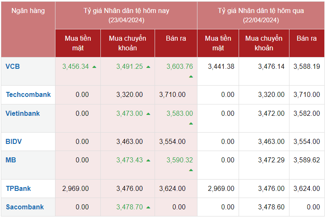This screenshot has height=219, width=326.
Task: Click green up arrow beside VCB 3,456.34
Action: pyautogui.click(x=94, y=67)
